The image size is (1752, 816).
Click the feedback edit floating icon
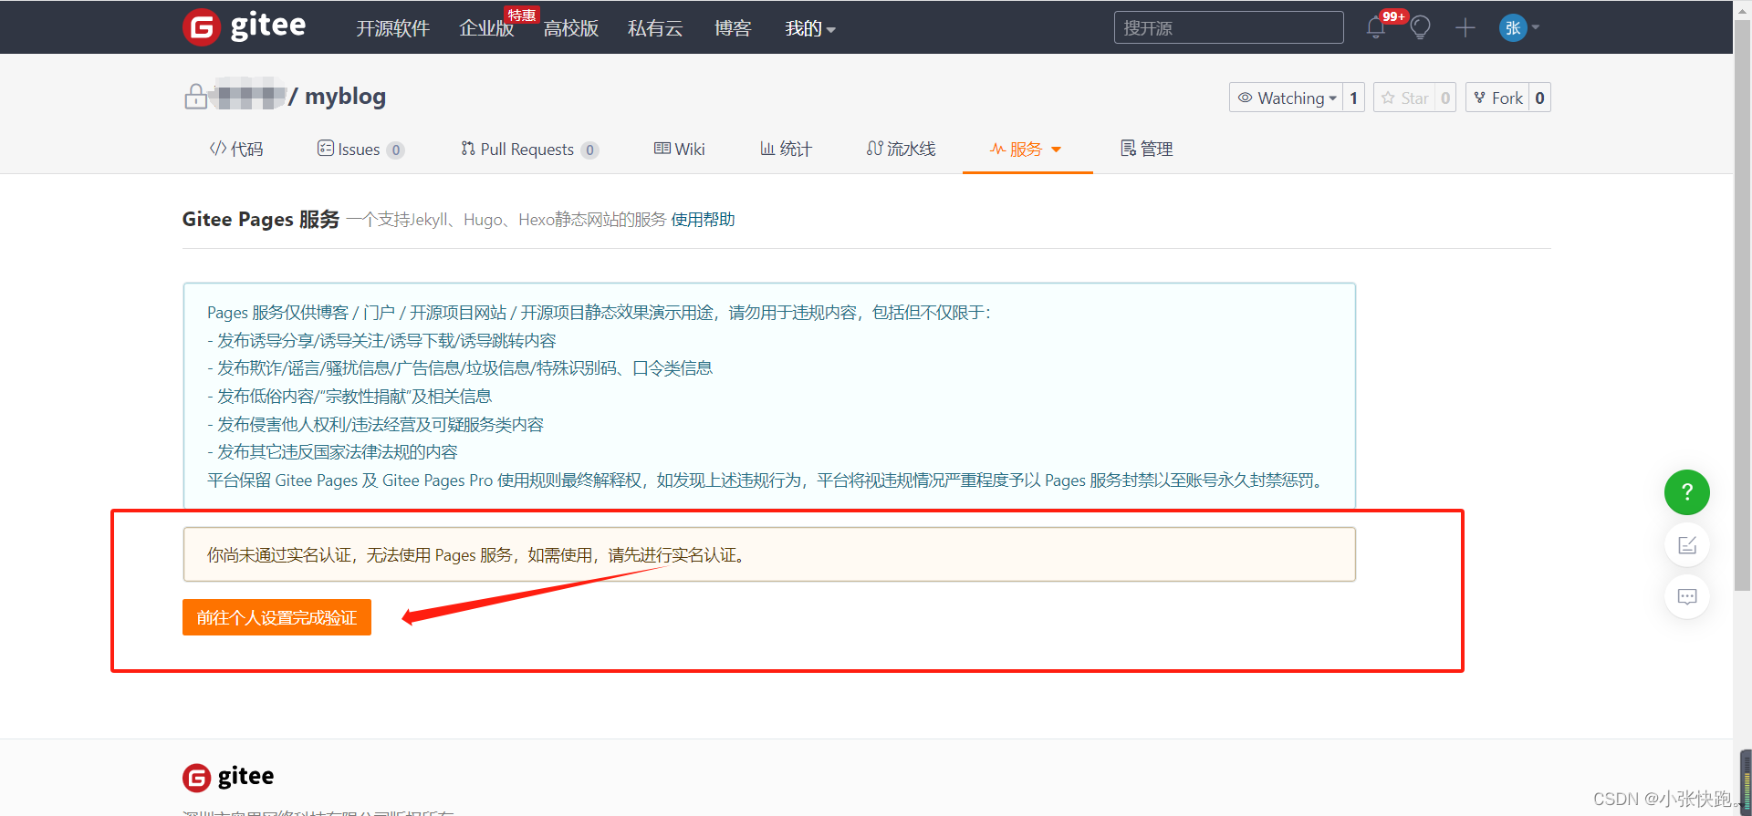1687,545
